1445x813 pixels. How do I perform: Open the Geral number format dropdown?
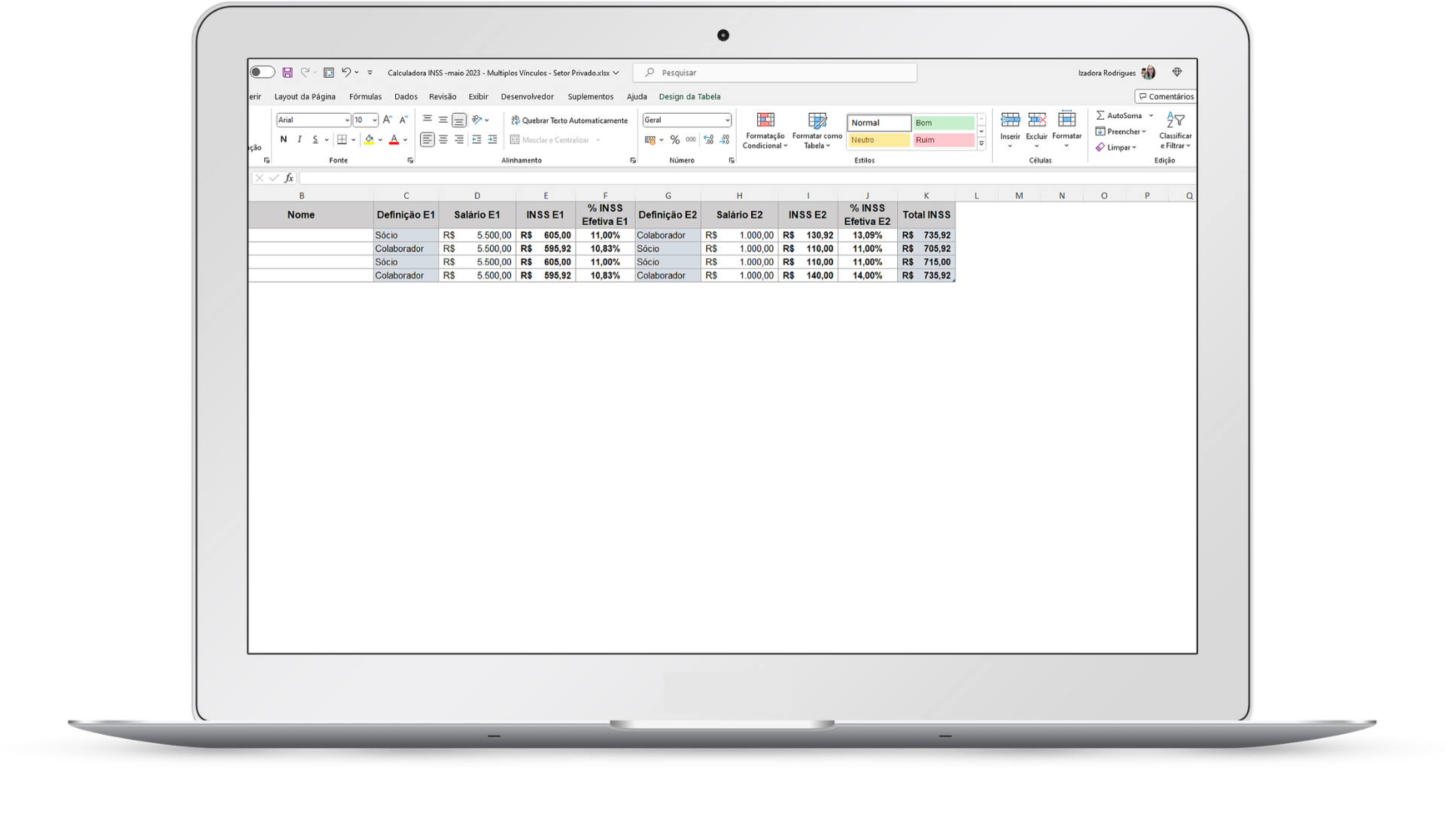coord(727,120)
